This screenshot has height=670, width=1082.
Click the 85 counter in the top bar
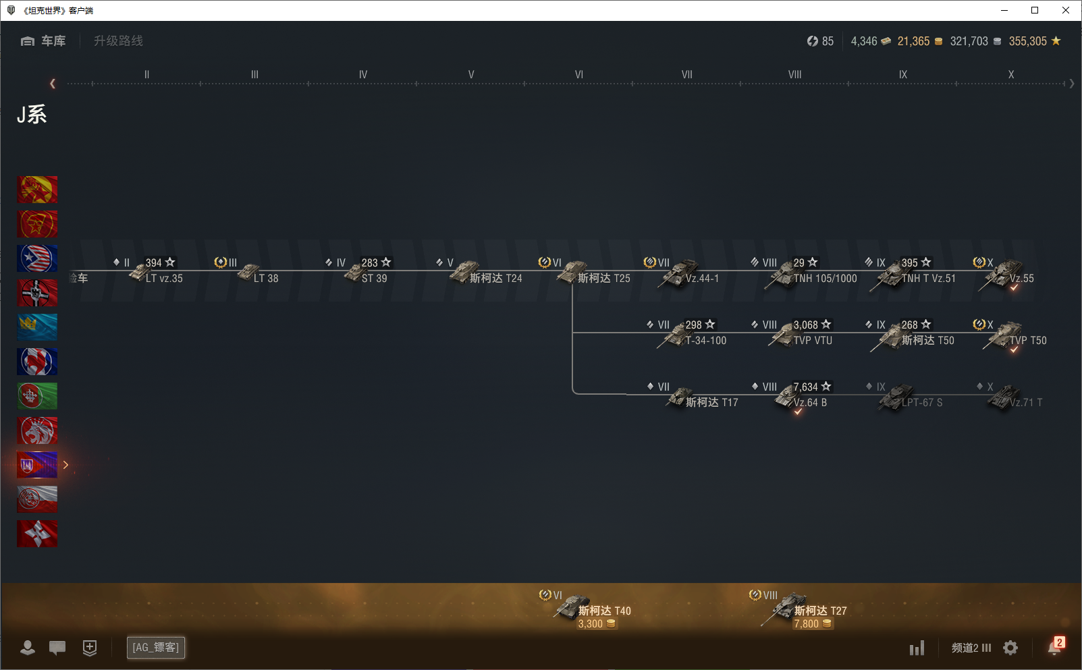coord(820,41)
